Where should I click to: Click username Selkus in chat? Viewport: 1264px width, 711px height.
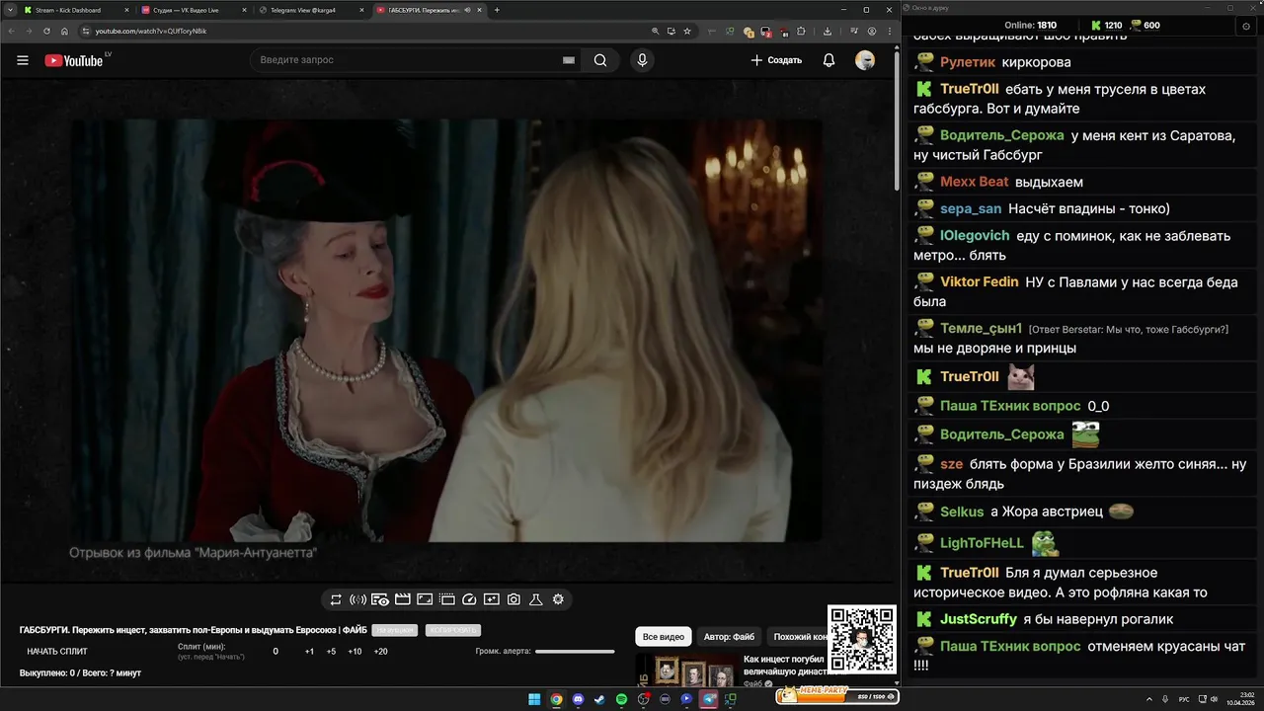[962, 512]
